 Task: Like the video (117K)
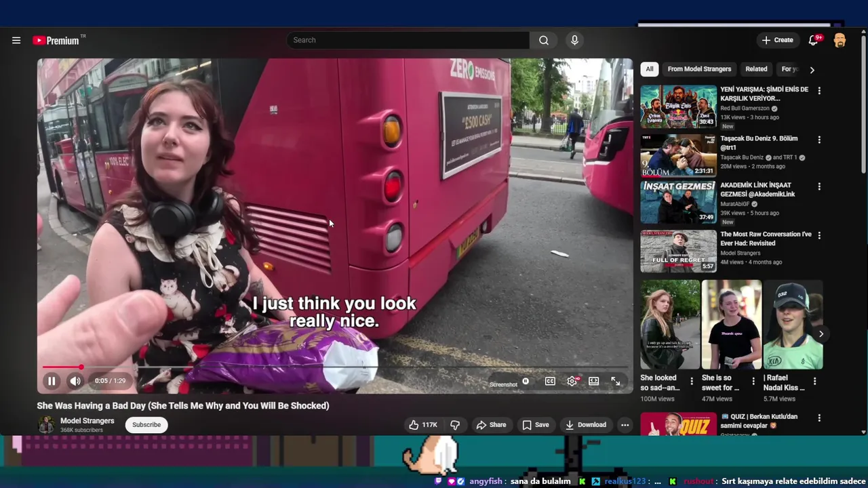(x=422, y=425)
